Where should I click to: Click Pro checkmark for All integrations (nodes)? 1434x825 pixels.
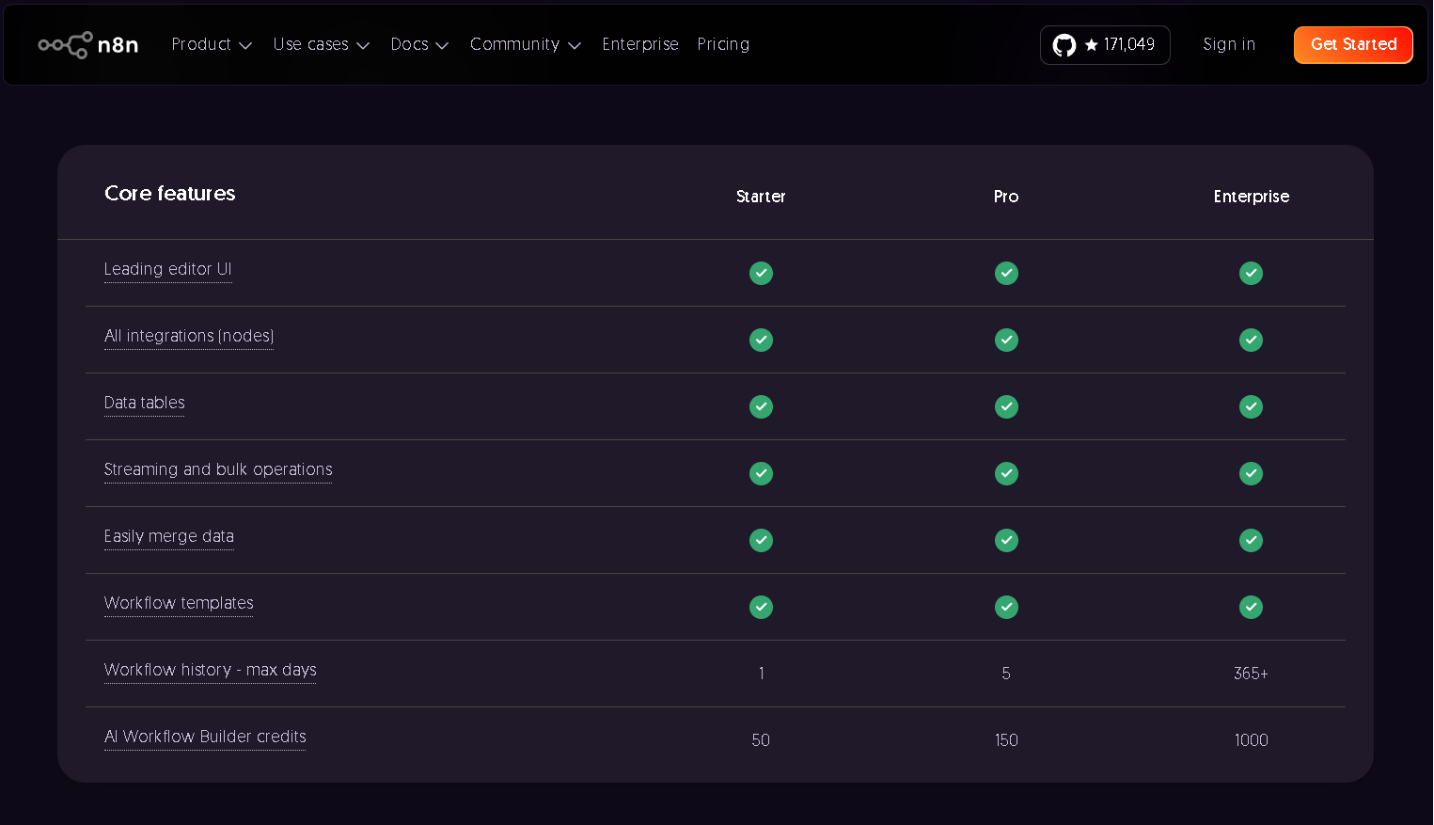point(1006,340)
